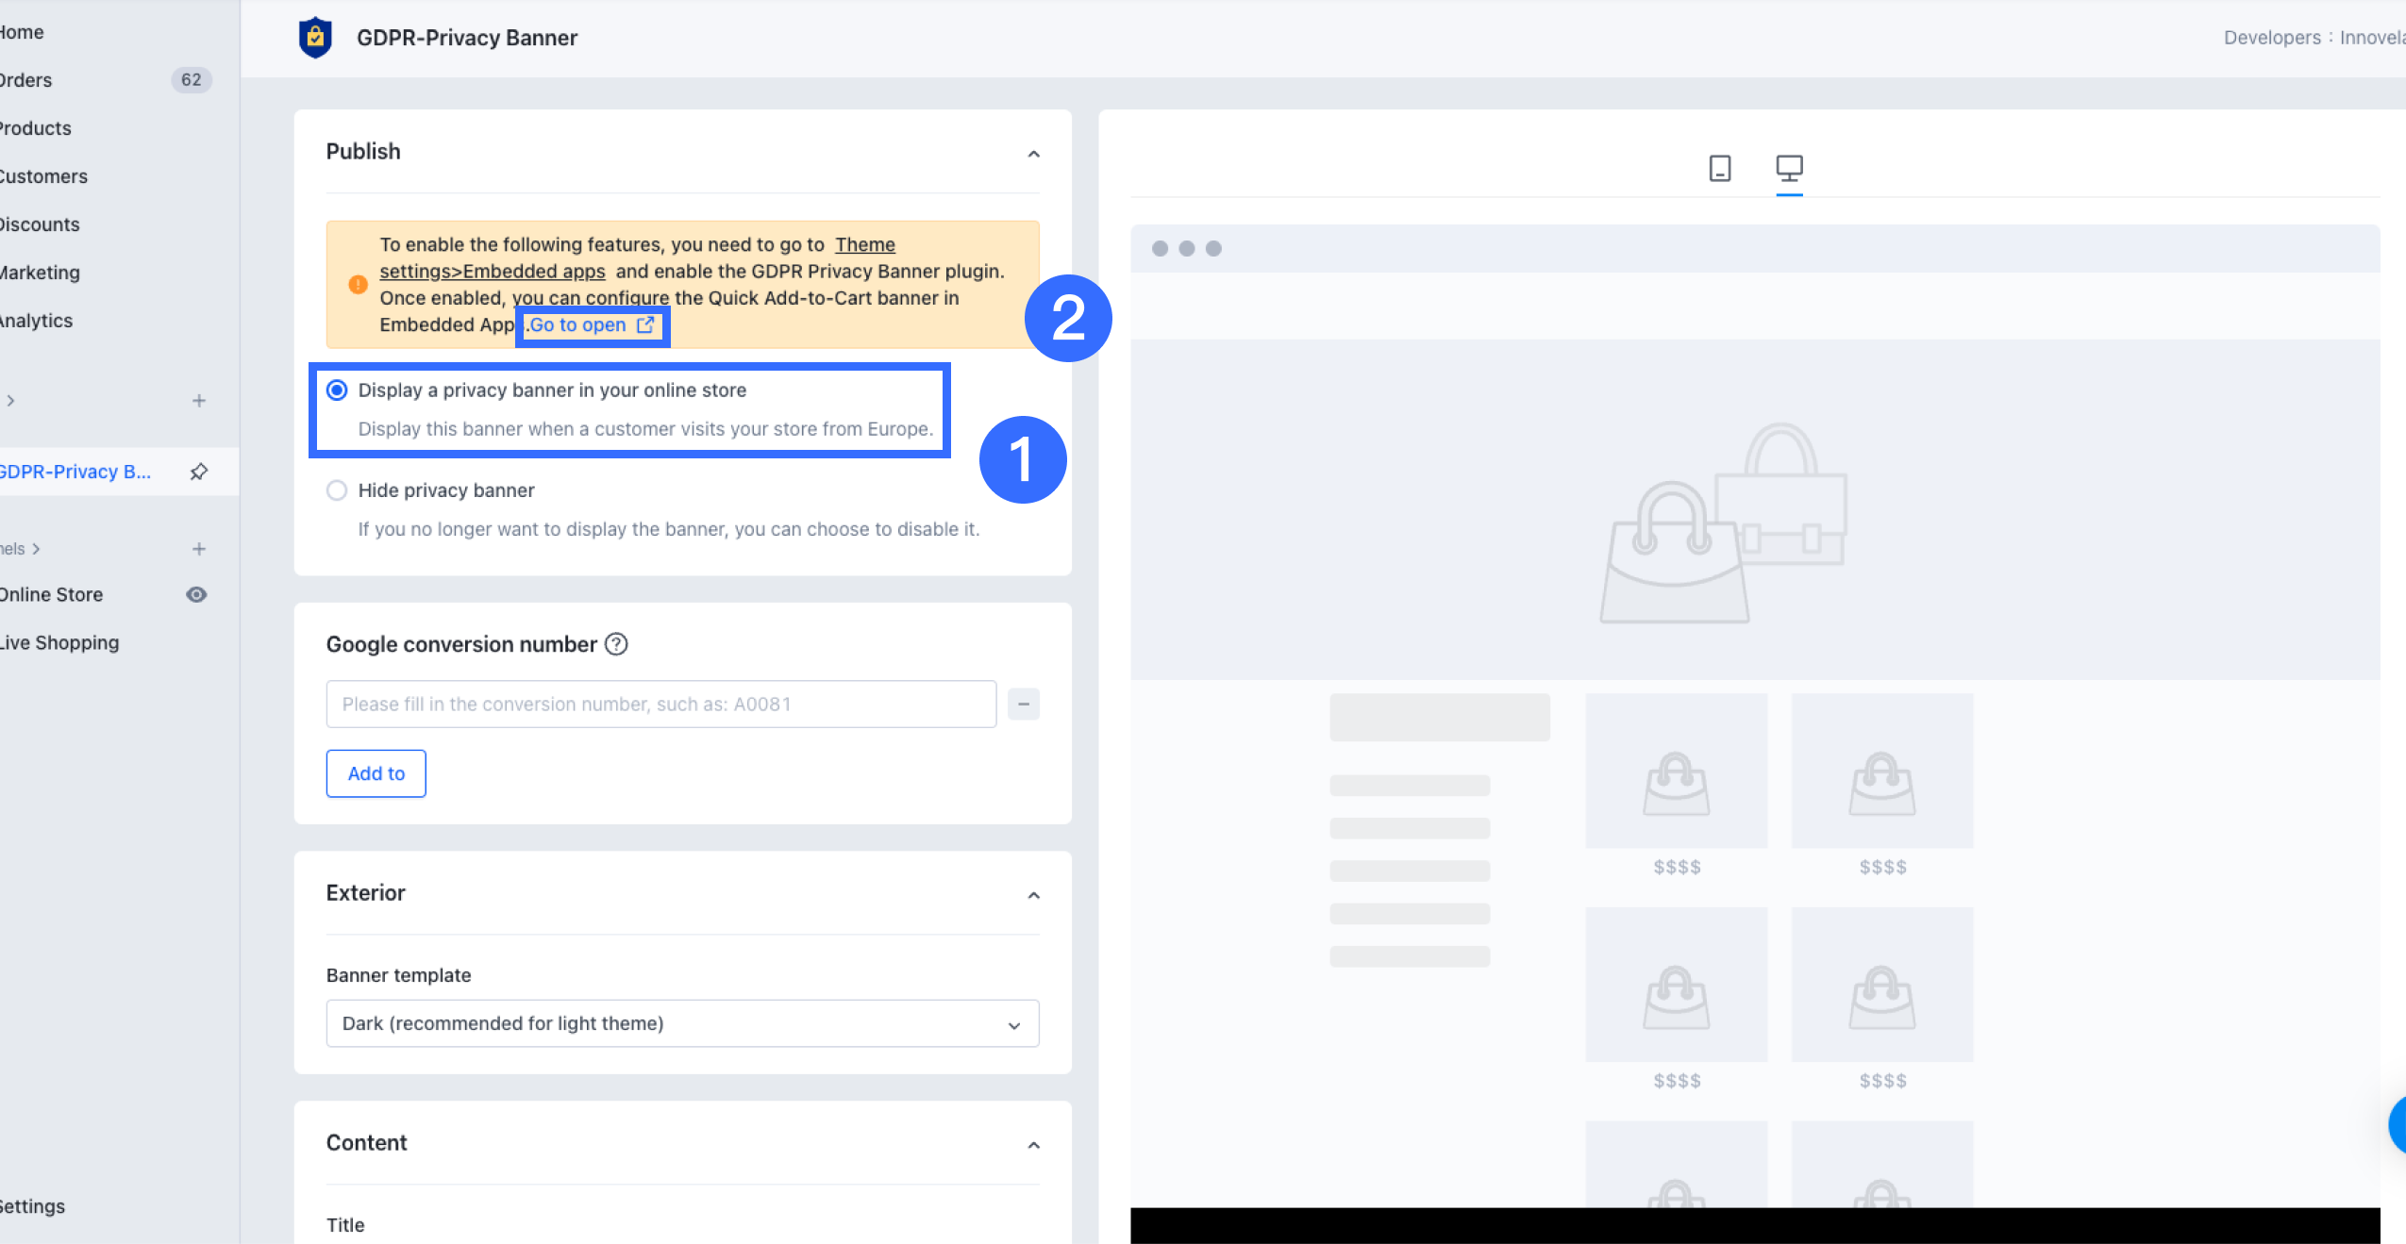The image size is (2406, 1244).
Task: Switch preview to desktop monitor icon
Action: click(1788, 169)
